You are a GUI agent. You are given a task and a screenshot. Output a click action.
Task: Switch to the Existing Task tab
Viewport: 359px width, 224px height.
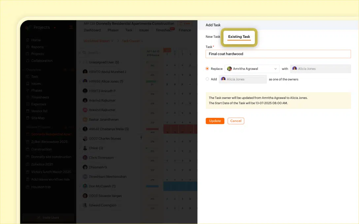pos(239,37)
